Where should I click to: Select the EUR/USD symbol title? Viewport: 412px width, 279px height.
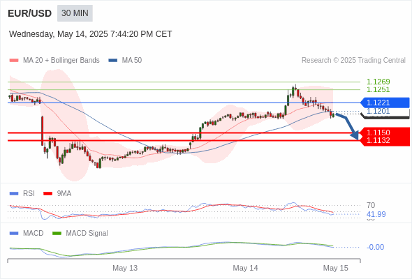click(30, 13)
